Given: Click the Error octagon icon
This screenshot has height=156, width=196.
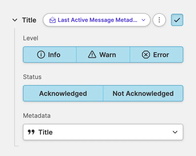Looking at the screenshot, I should pyautogui.click(x=146, y=55).
